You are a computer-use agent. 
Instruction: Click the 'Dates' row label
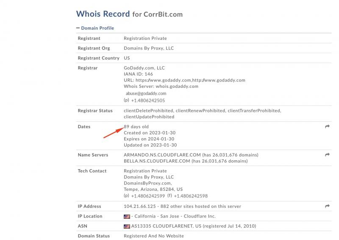pos(84,127)
